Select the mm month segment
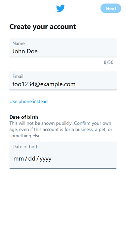Screen dimensions: 126x225 18,159
